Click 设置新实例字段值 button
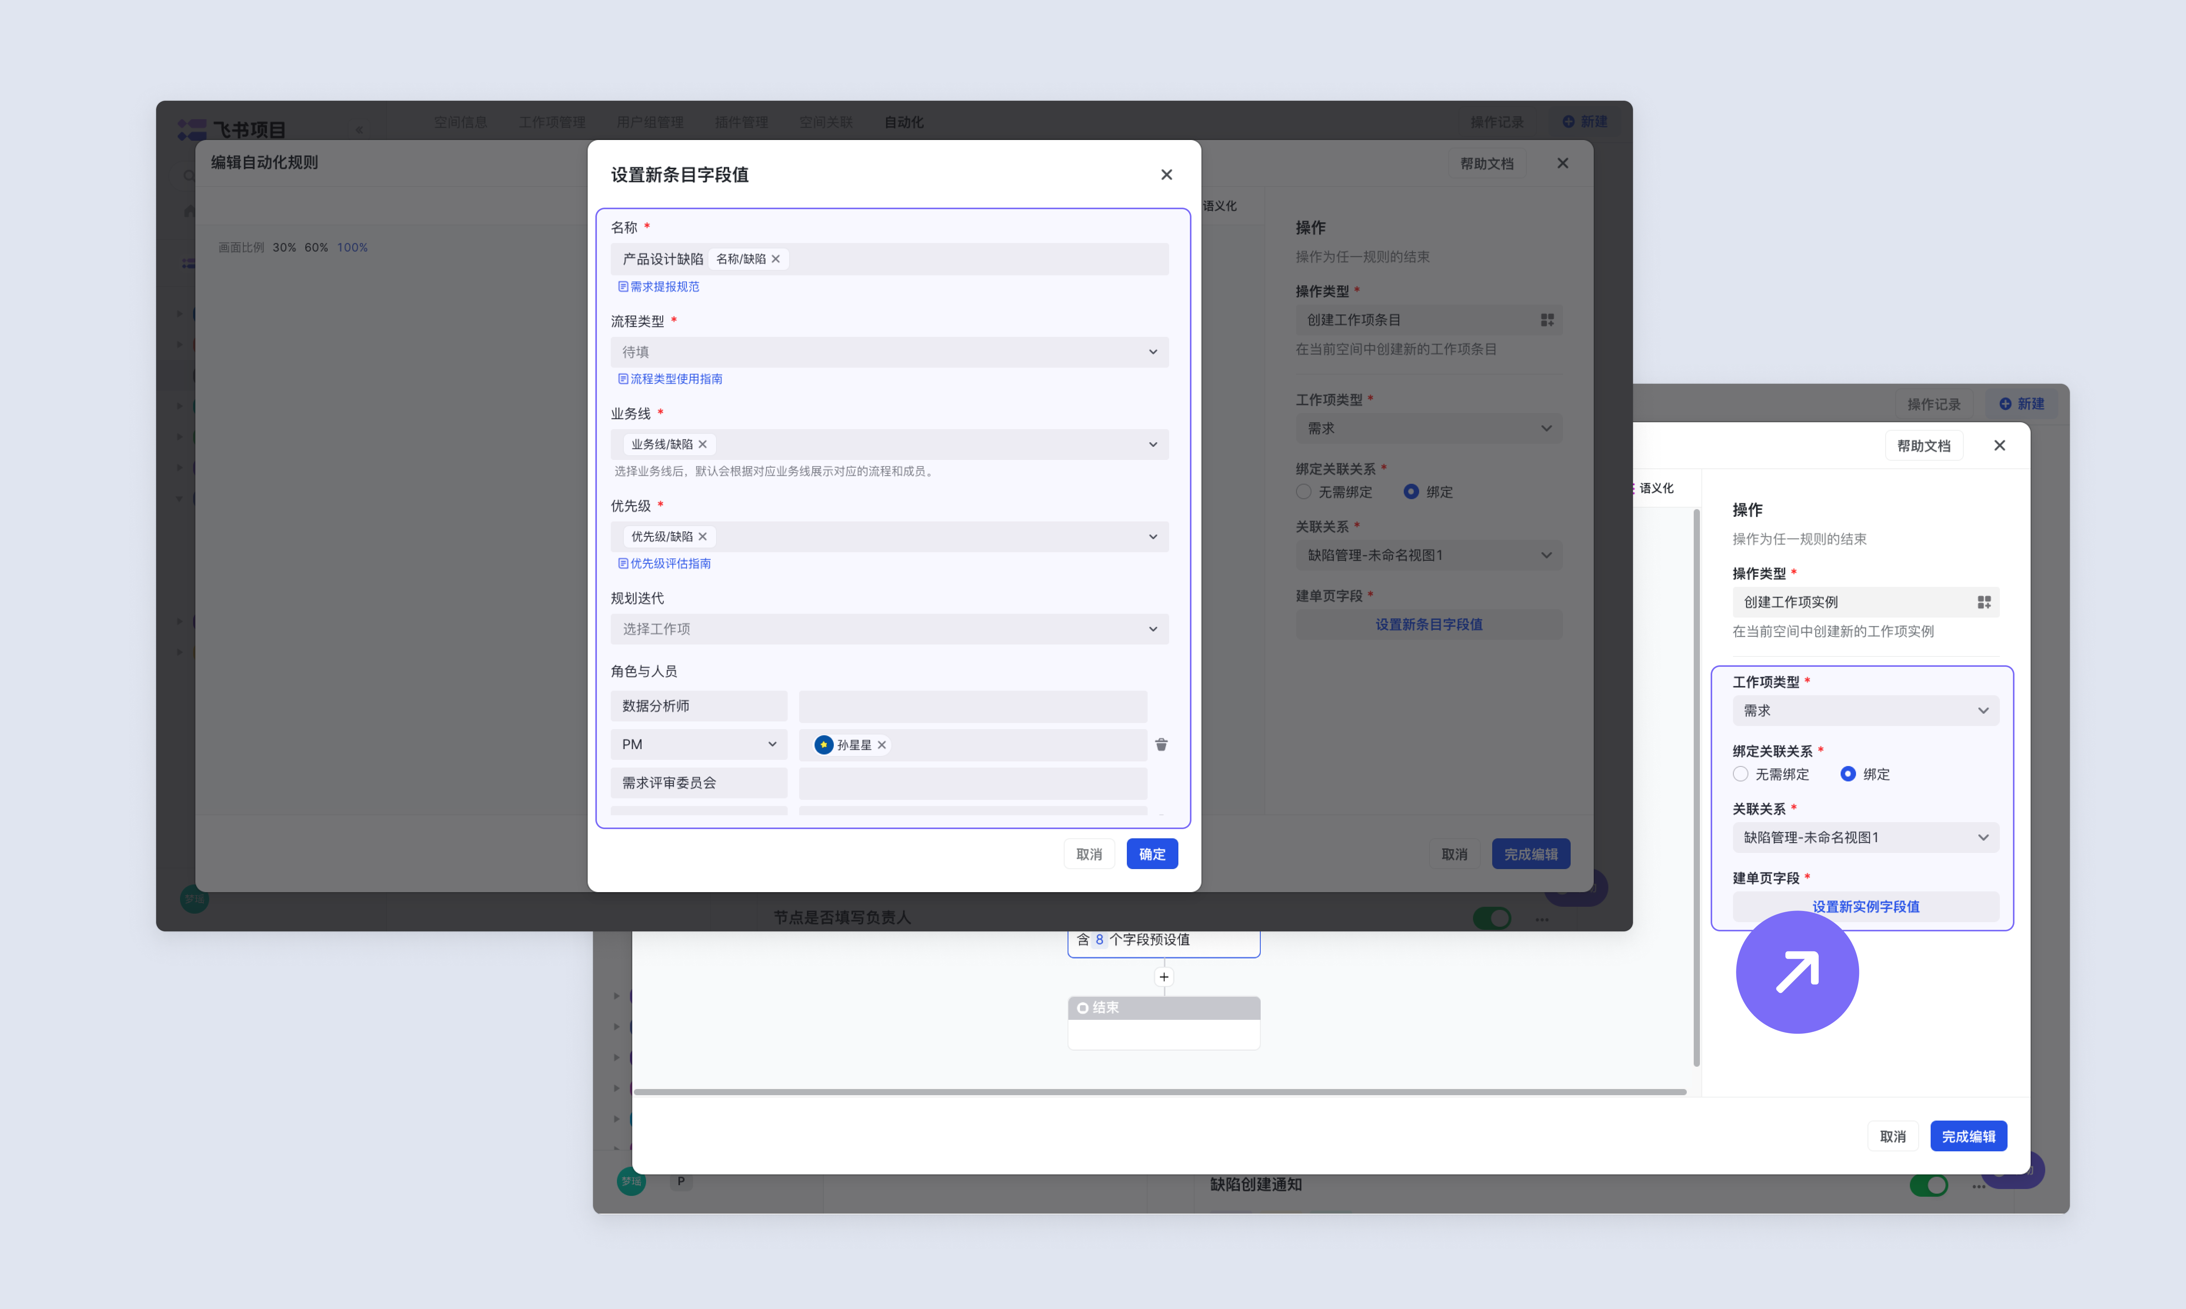This screenshot has width=2186, height=1309. tap(1865, 907)
